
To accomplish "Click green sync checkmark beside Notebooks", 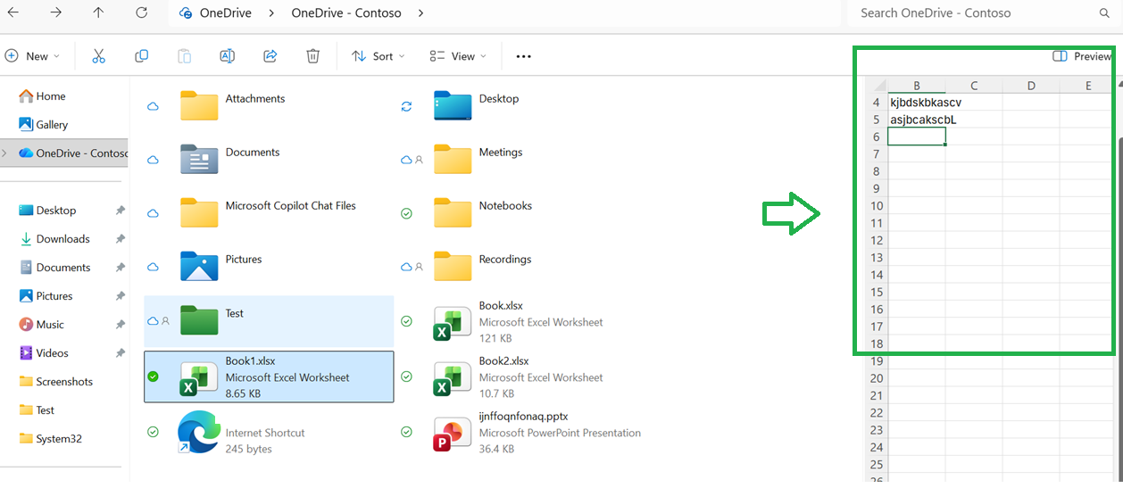I will [406, 213].
